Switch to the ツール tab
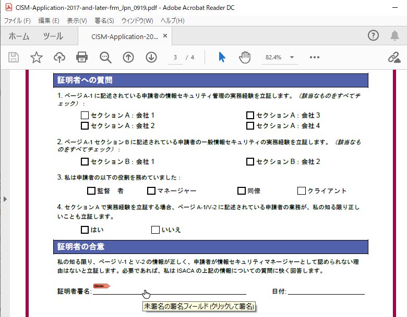 [53, 36]
